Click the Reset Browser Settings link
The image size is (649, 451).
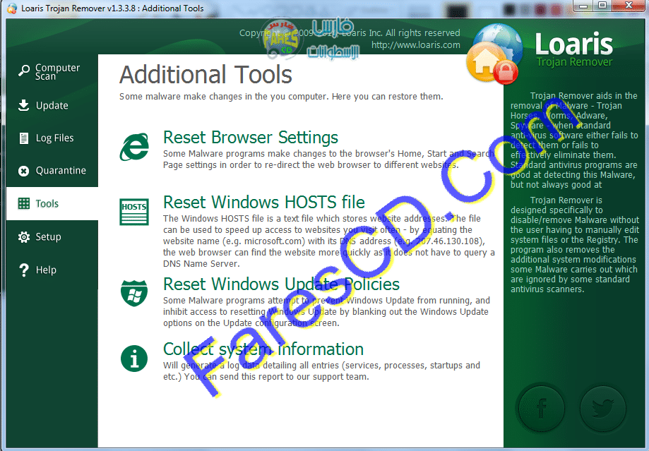[251, 138]
